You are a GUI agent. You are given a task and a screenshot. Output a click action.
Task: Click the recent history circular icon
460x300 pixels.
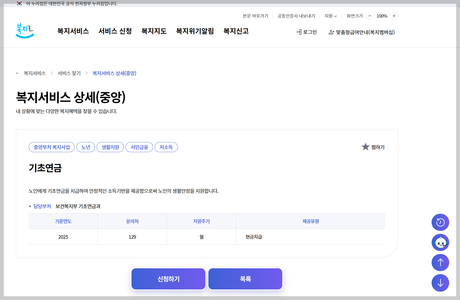pos(440,222)
